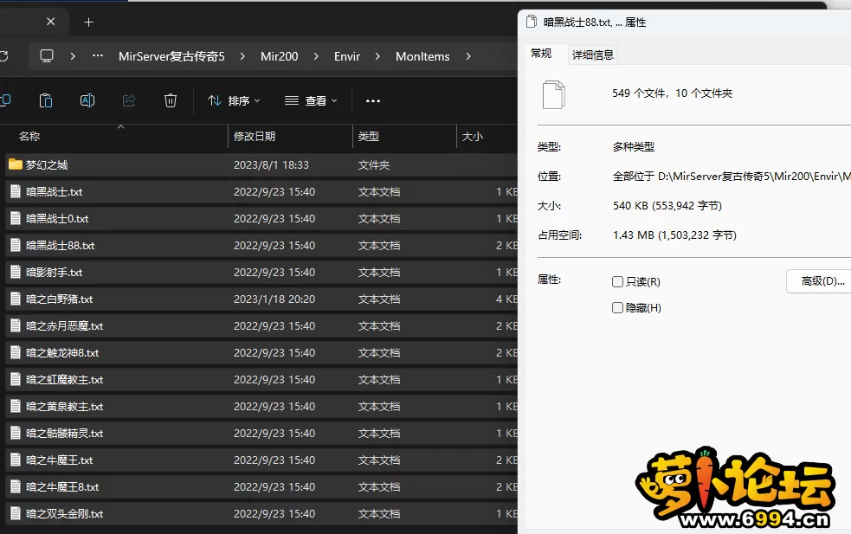This screenshot has height=534, width=851.
Task: Click the Share icon in toolbar
Action: point(129,100)
